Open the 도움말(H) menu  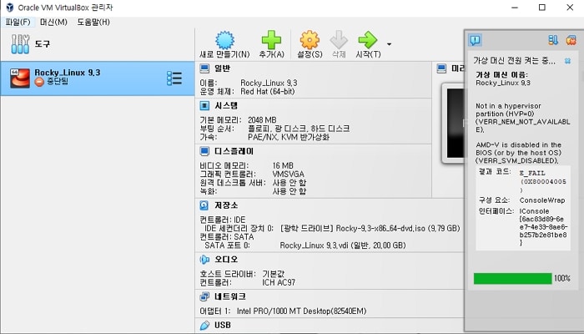click(93, 22)
